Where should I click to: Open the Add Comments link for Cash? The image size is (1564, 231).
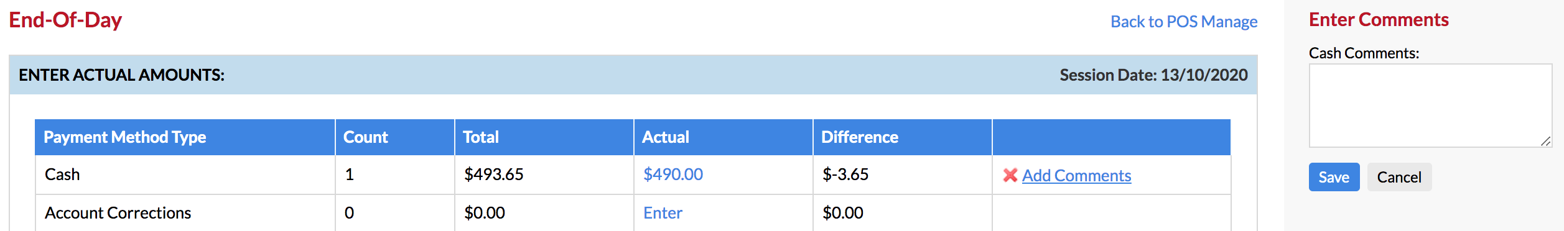(x=1076, y=176)
